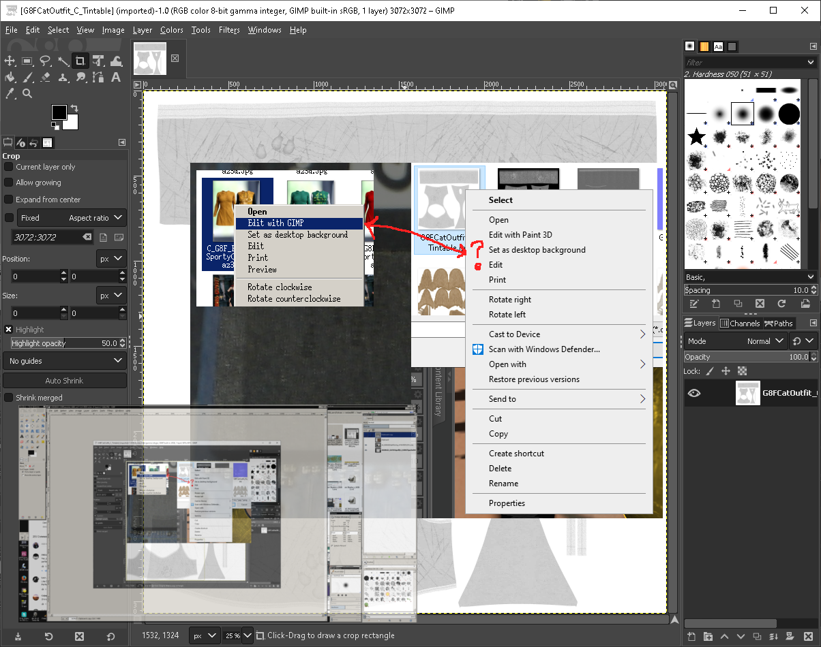
Task: Select the Eraser tool
Action: tap(45, 78)
